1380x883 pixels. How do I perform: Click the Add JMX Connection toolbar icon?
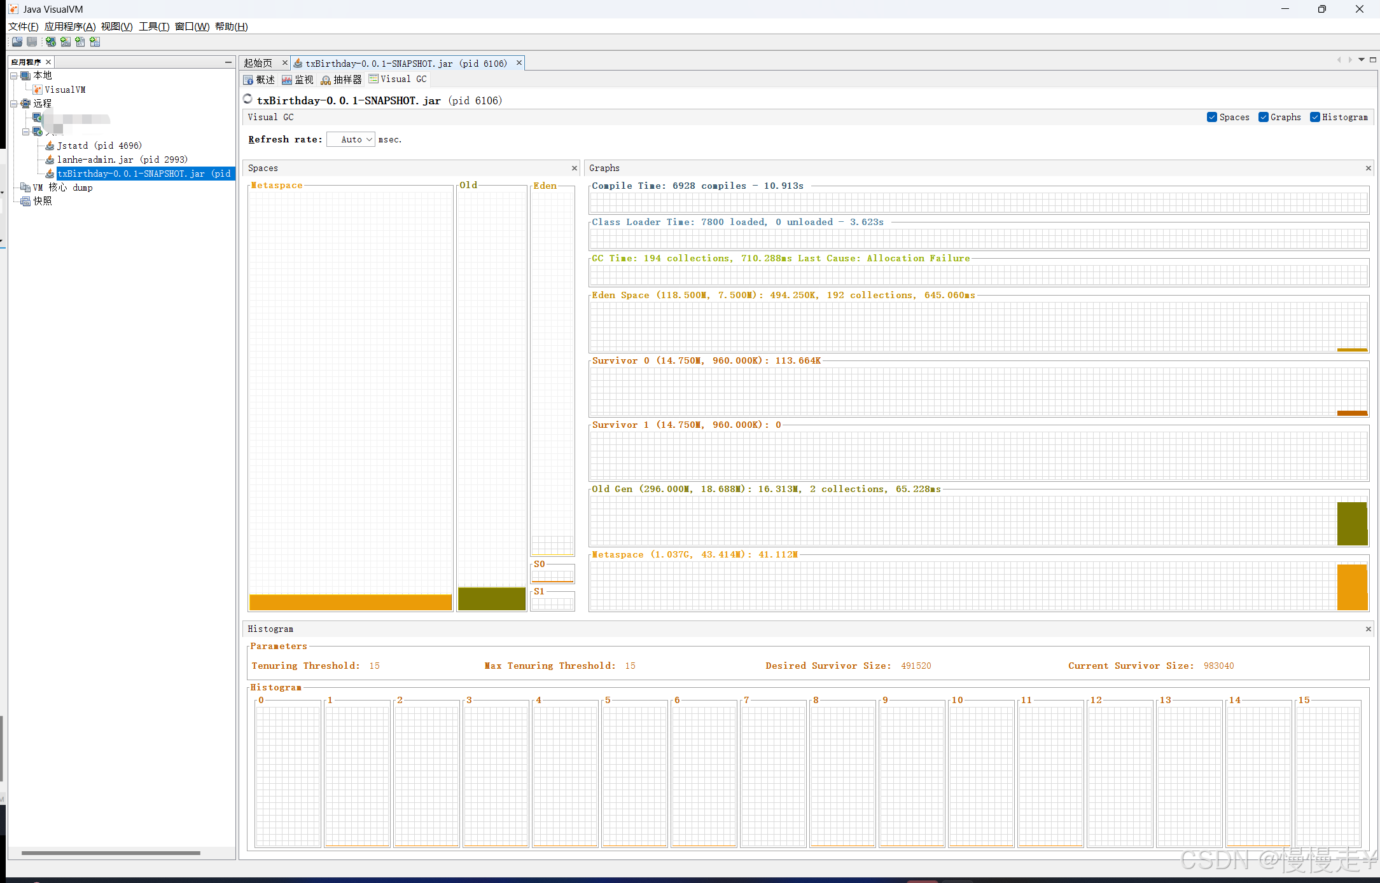66,42
